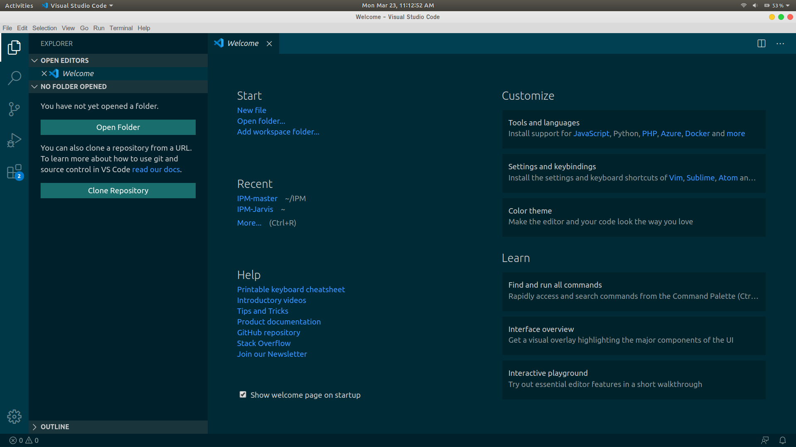
Task: Open the Run and Debug view
Action: pos(14,140)
